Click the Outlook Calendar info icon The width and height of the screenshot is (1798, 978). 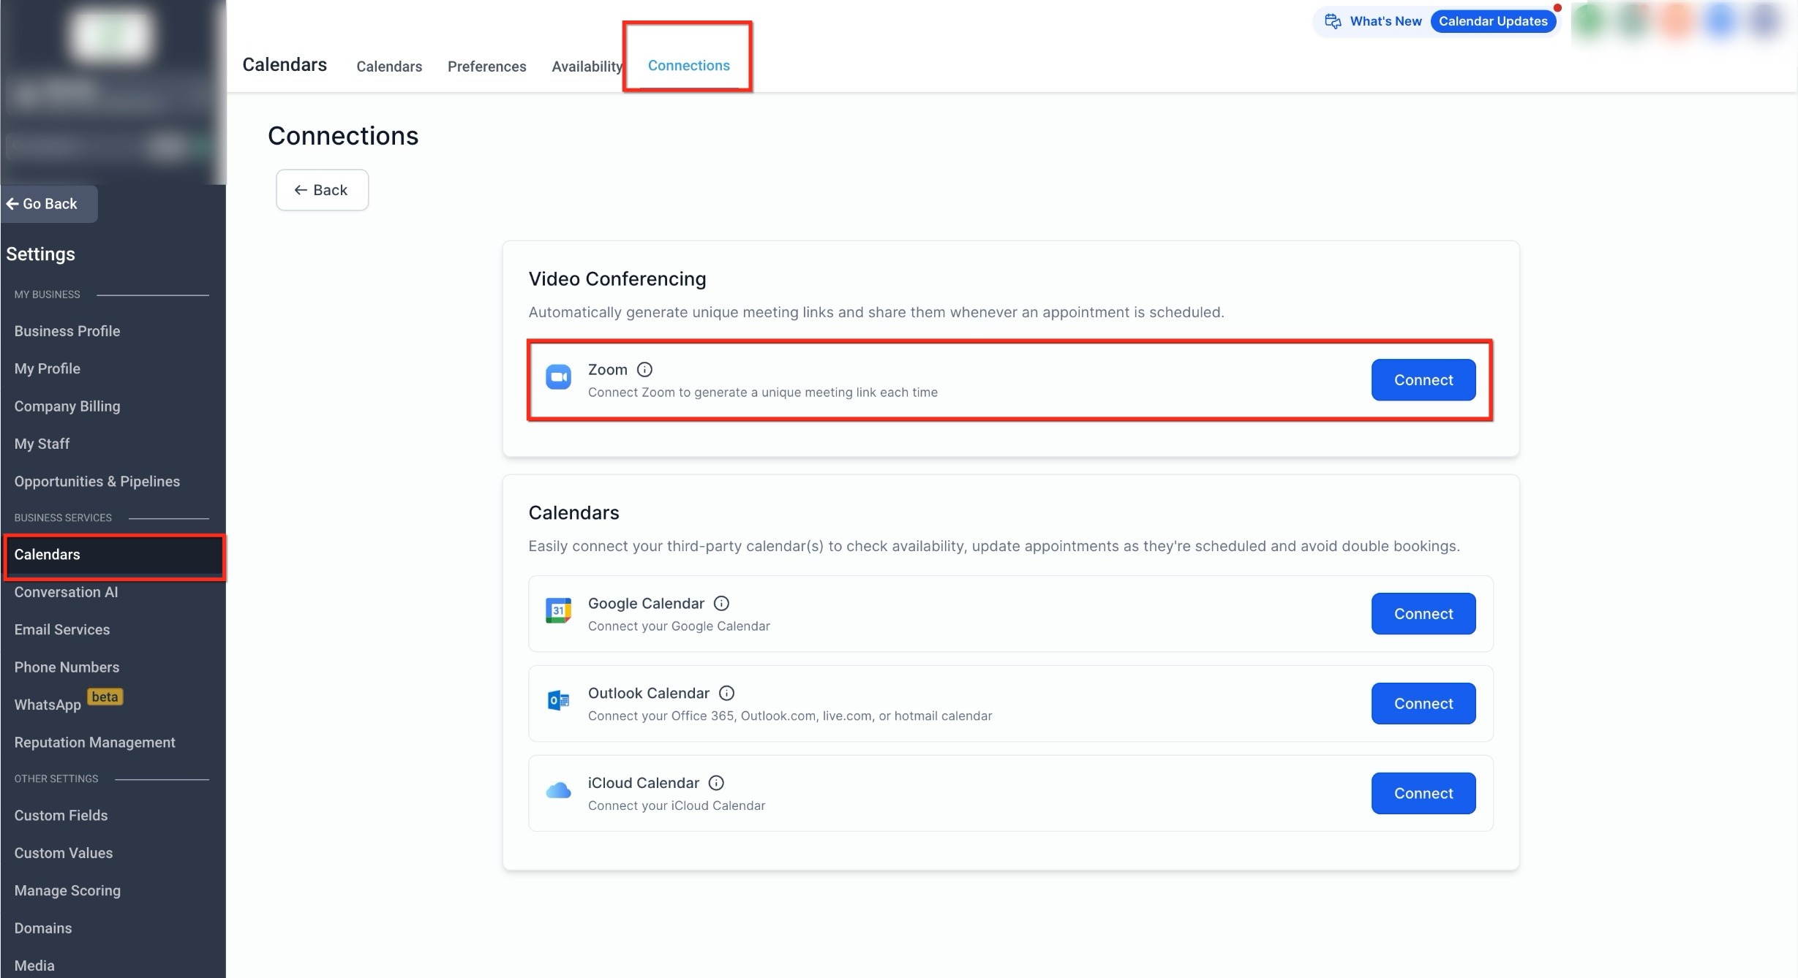(726, 694)
